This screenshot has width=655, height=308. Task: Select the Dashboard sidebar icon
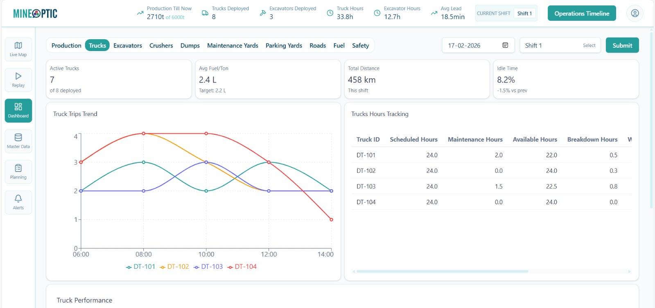tap(18, 110)
